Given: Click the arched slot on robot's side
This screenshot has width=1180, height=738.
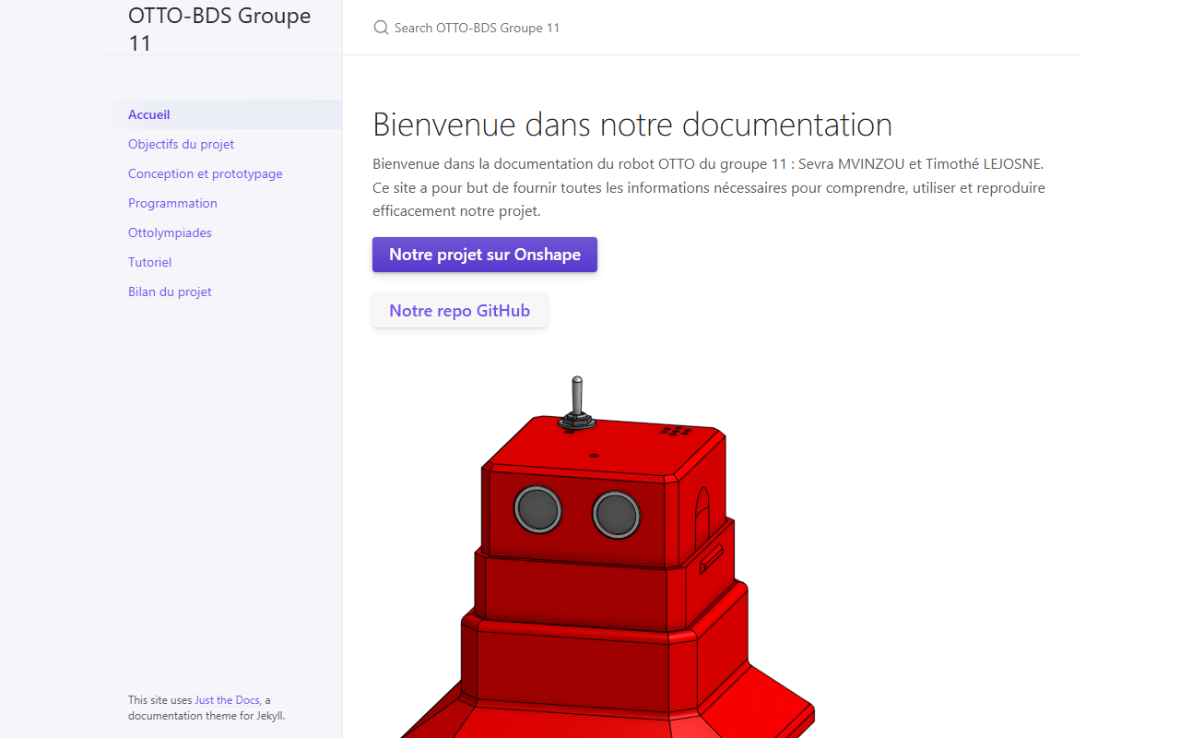Looking at the screenshot, I should pos(702,512).
